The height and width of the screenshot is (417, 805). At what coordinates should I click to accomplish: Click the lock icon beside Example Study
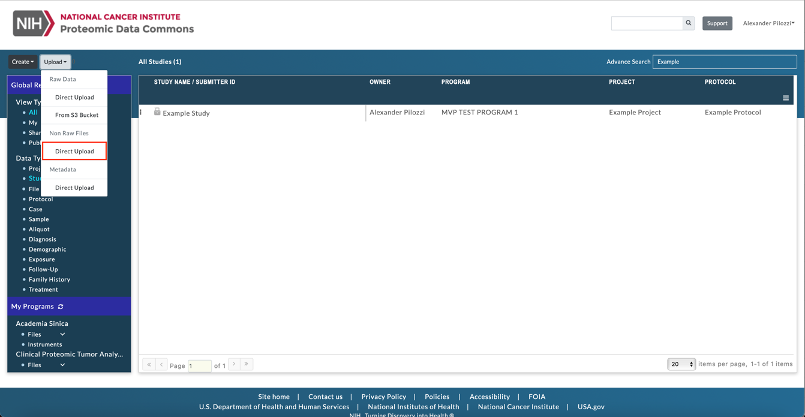point(157,112)
